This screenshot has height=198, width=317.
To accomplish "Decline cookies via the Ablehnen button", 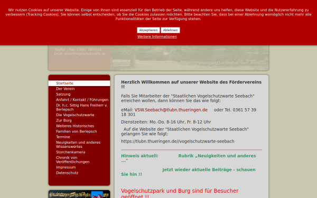I will click(170, 30).
